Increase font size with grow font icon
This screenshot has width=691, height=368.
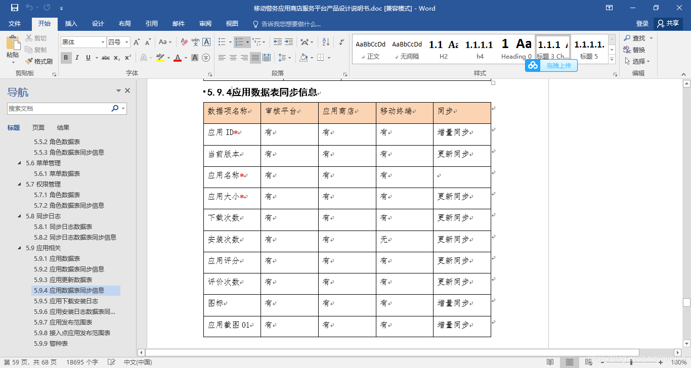coord(137,42)
